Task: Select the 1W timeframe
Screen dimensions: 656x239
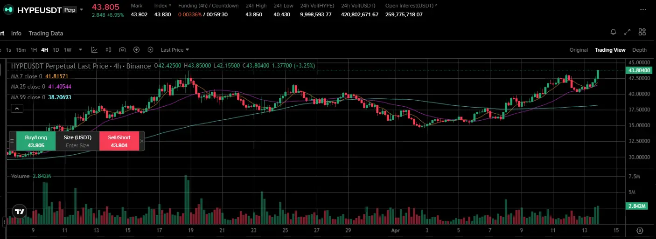Action: [68, 50]
